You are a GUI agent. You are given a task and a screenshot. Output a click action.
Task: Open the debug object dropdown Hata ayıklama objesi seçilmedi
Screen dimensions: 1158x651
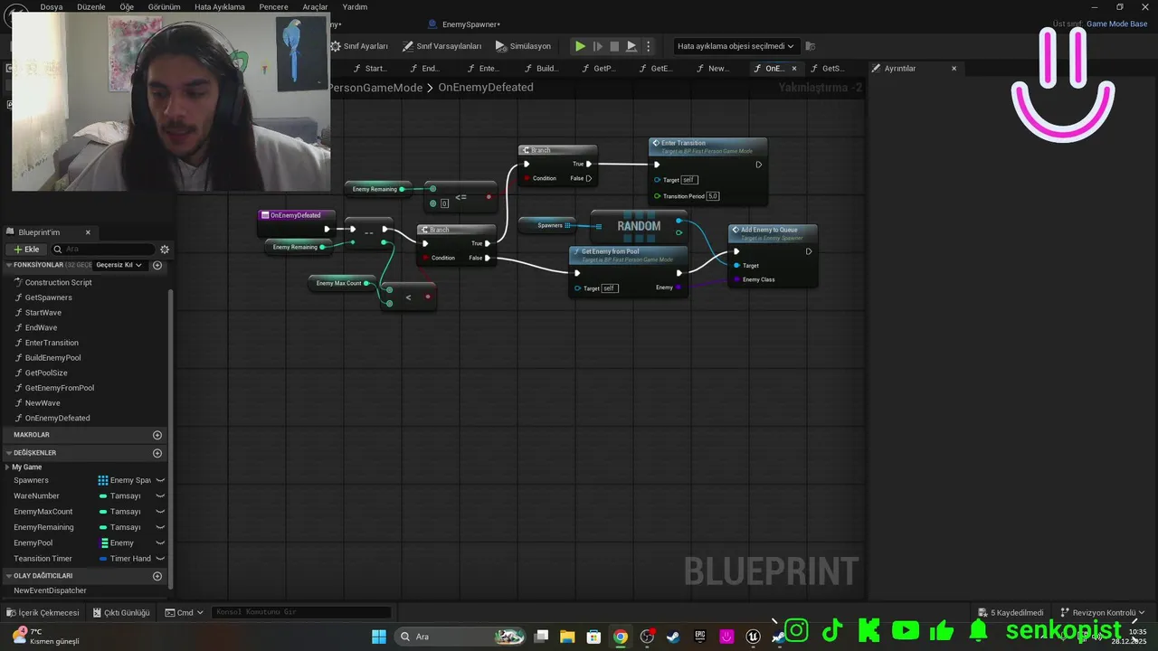point(736,46)
